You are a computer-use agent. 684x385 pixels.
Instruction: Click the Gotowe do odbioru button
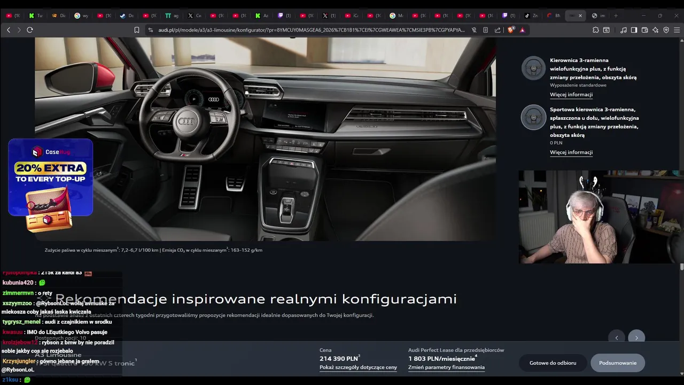point(553,363)
